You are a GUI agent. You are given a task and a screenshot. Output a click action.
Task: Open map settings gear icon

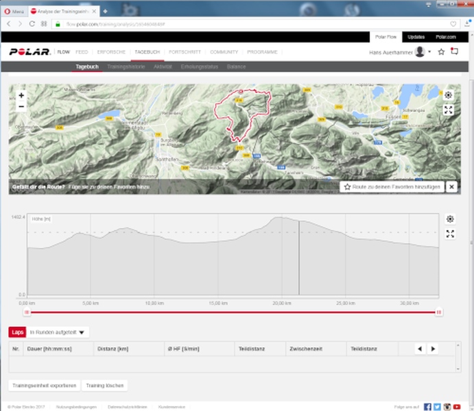tap(449, 95)
